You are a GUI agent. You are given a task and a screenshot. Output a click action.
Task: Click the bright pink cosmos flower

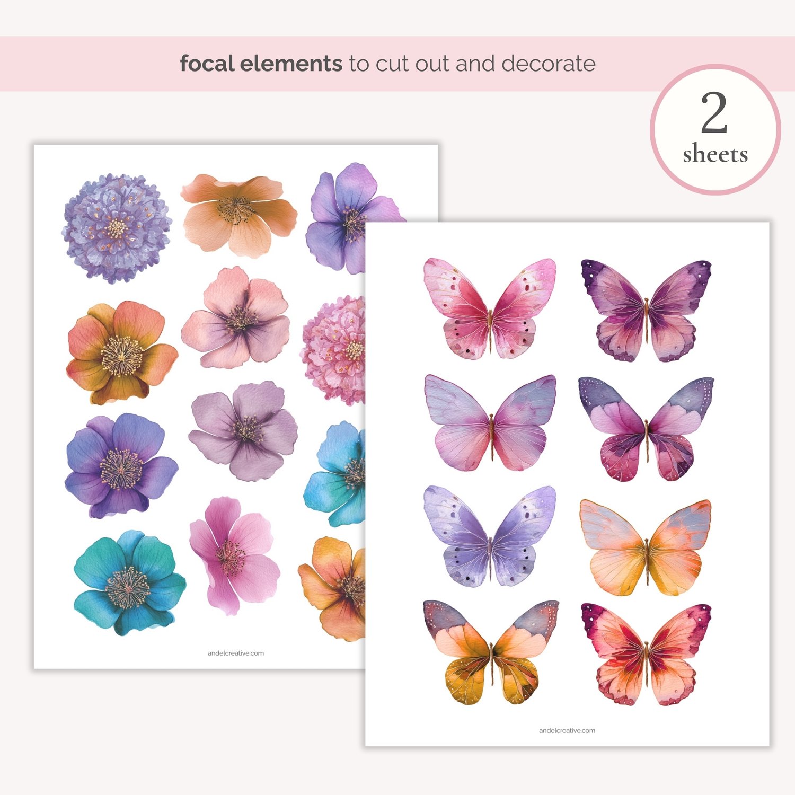point(234,556)
